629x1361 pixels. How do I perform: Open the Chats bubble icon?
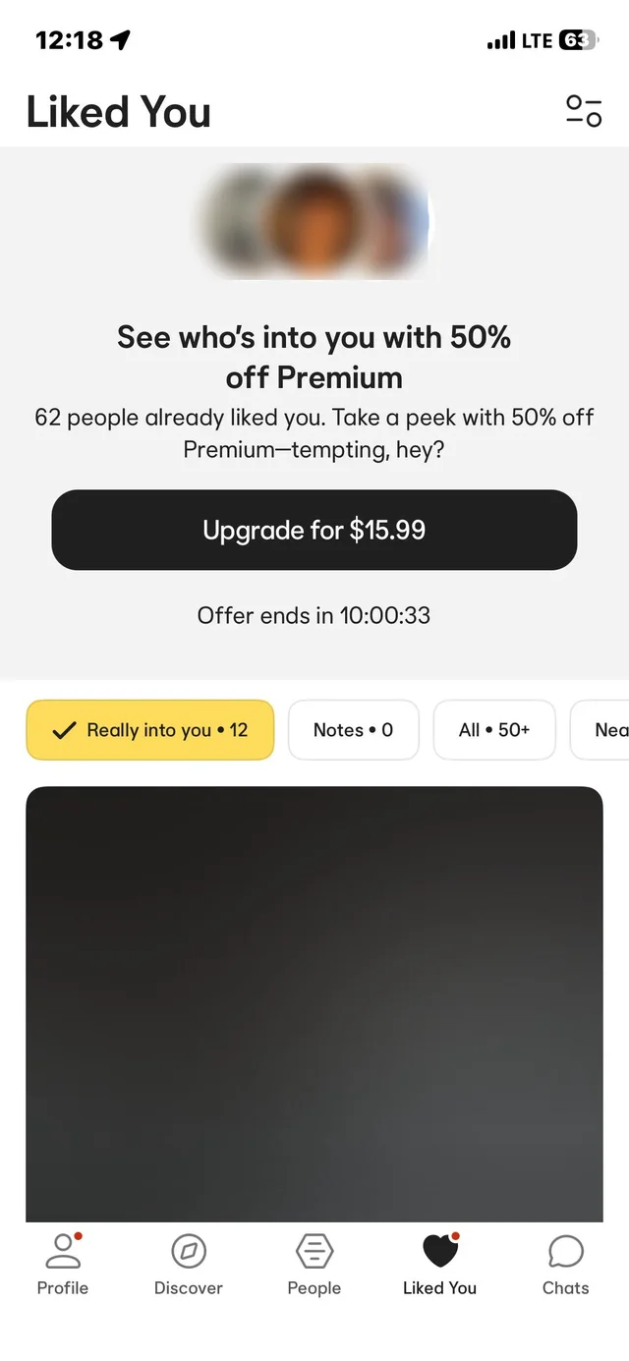coord(566,1251)
